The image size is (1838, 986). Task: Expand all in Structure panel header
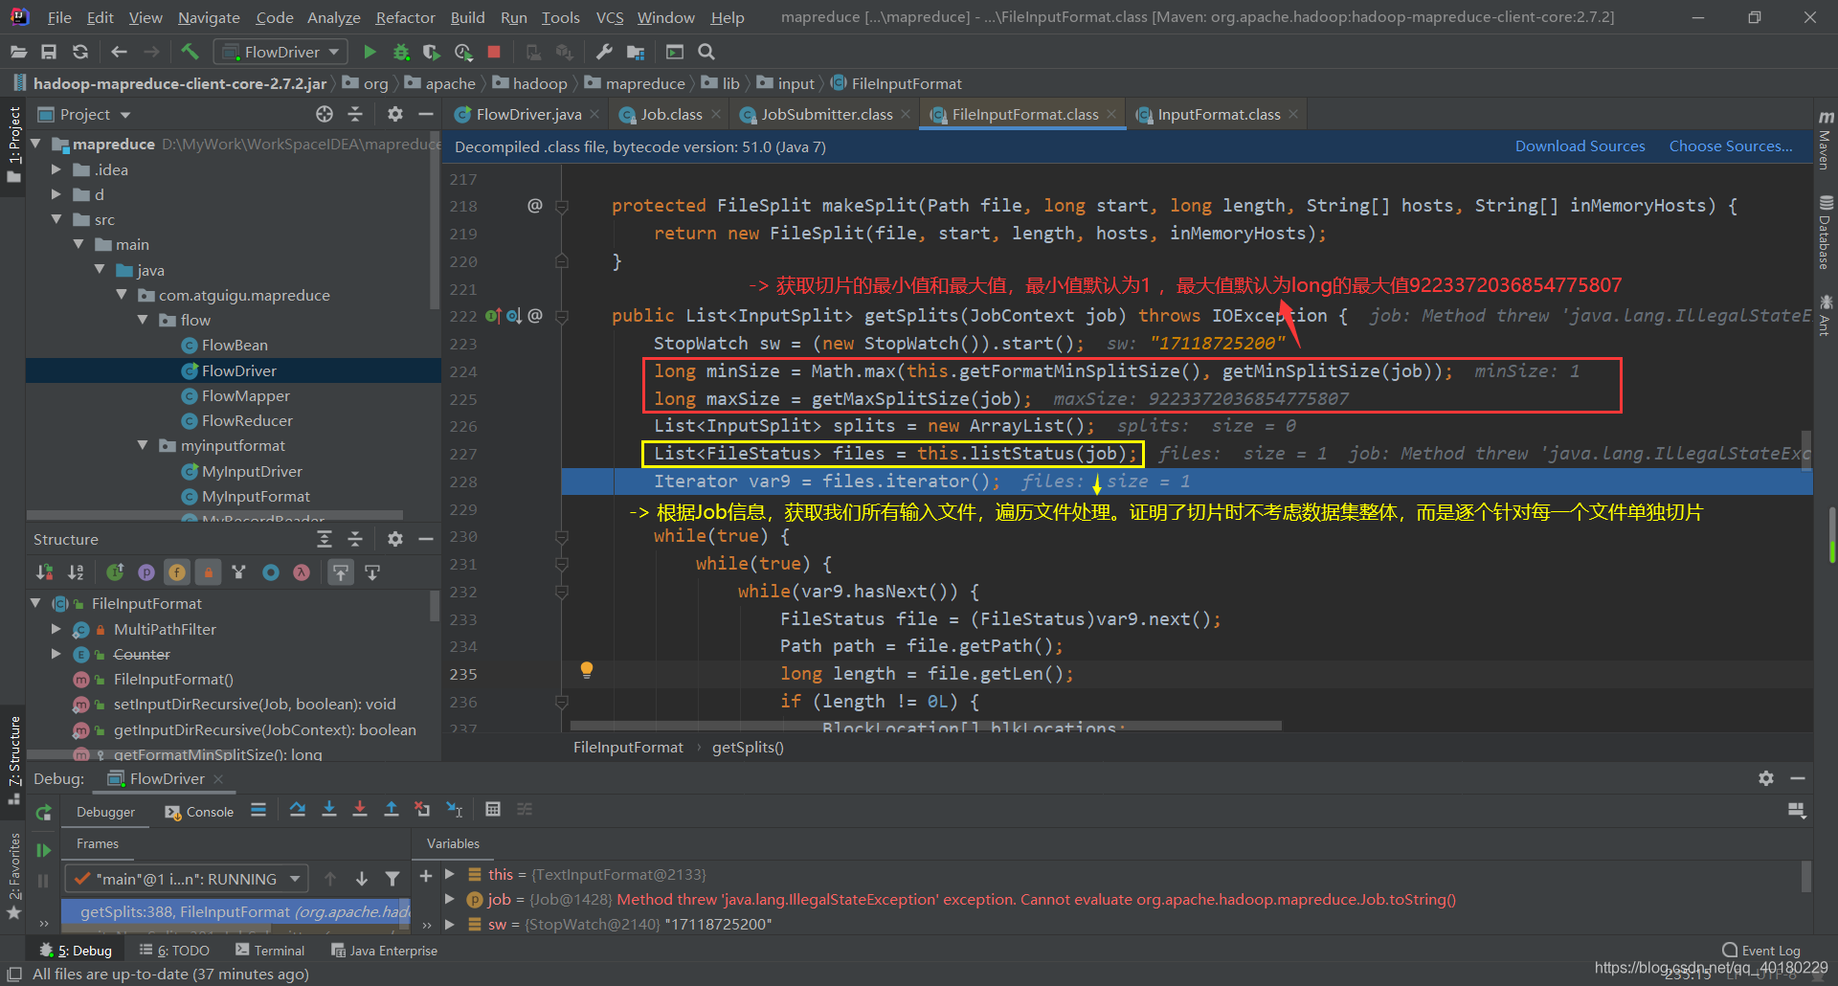click(325, 539)
